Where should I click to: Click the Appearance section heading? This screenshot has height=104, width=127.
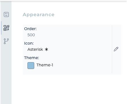[38, 14]
